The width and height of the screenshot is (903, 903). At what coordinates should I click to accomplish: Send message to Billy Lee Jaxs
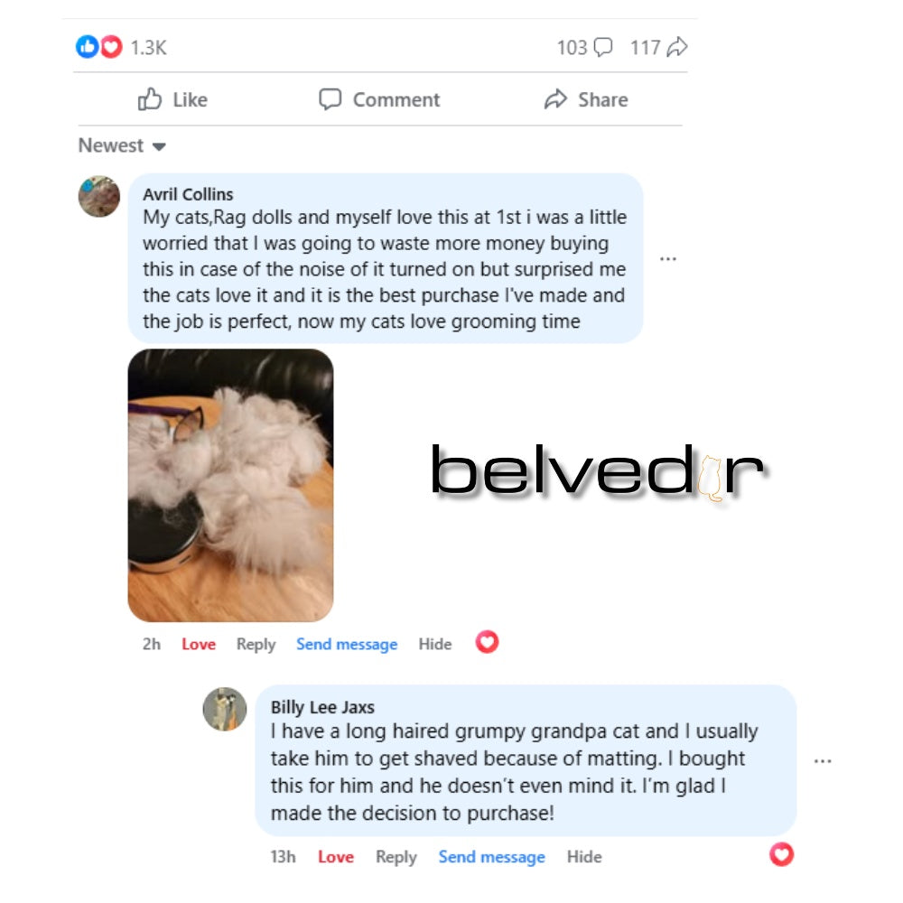[x=492, y=857]
